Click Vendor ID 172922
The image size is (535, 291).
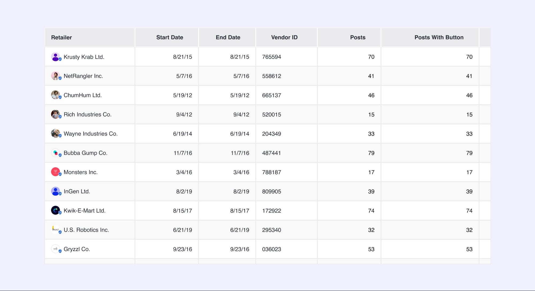point(272,211)
